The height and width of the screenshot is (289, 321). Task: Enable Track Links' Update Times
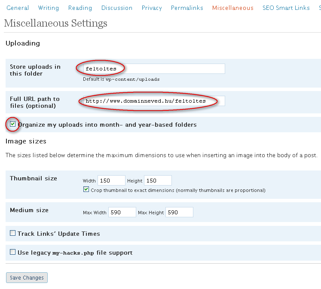(x=13, y=233)
